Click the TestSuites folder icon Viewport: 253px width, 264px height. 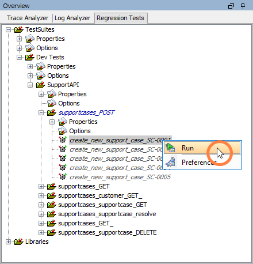point(19,29)
